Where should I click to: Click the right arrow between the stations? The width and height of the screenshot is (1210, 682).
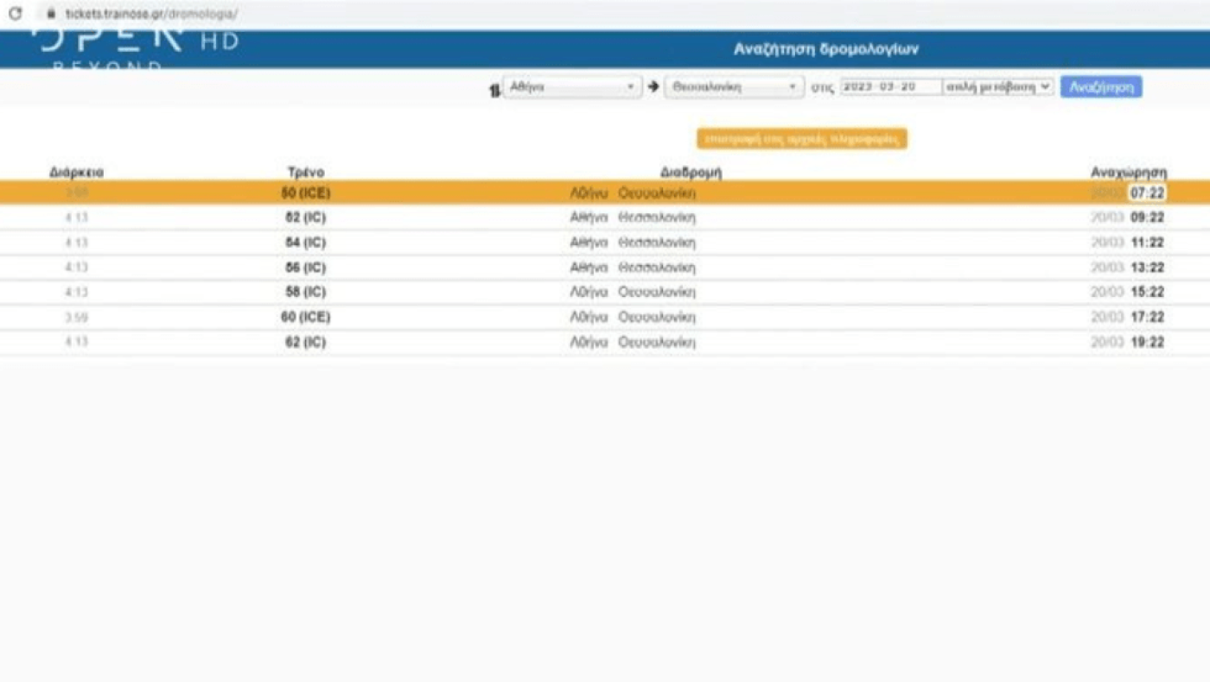point(653,87)
